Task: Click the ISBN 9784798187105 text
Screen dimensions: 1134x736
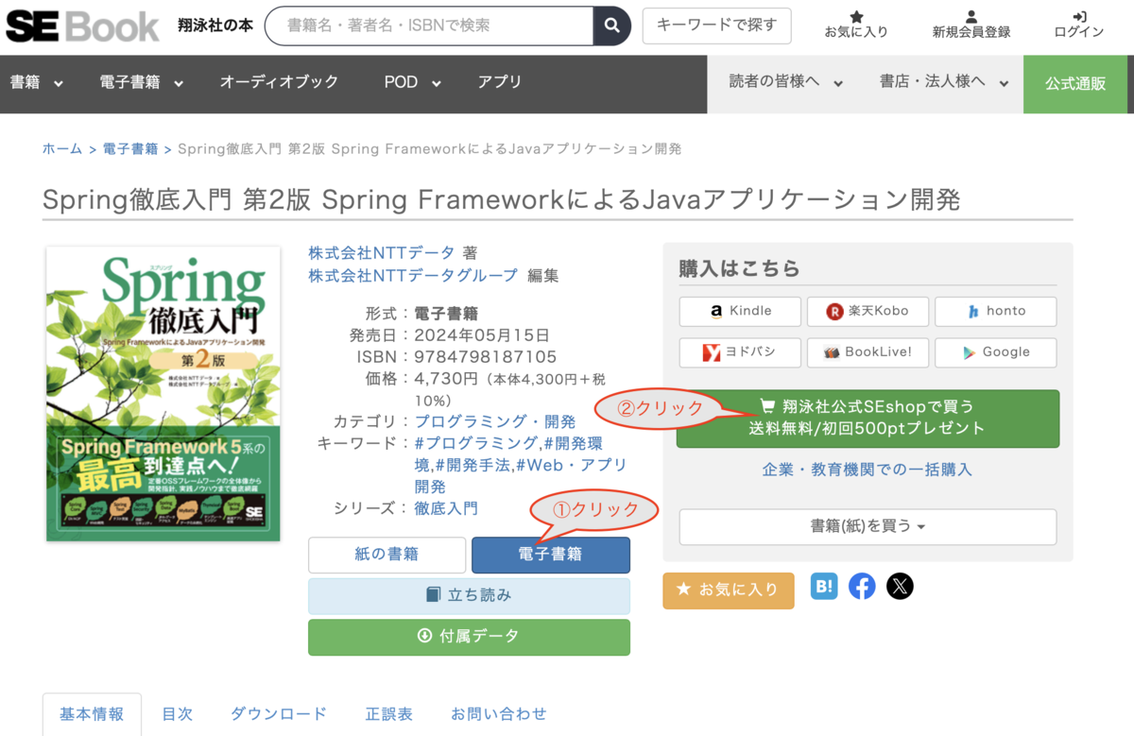Action: pos(486,357)
